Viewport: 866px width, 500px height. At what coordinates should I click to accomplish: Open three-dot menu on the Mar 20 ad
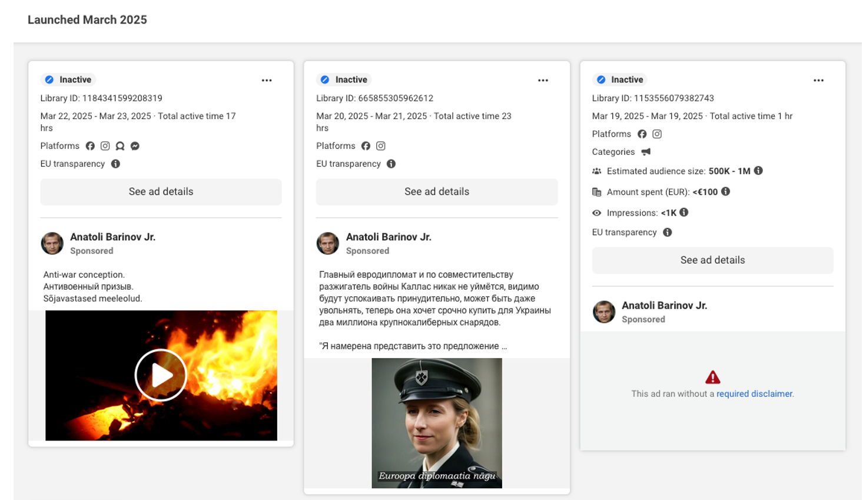(x=543, y=80)
